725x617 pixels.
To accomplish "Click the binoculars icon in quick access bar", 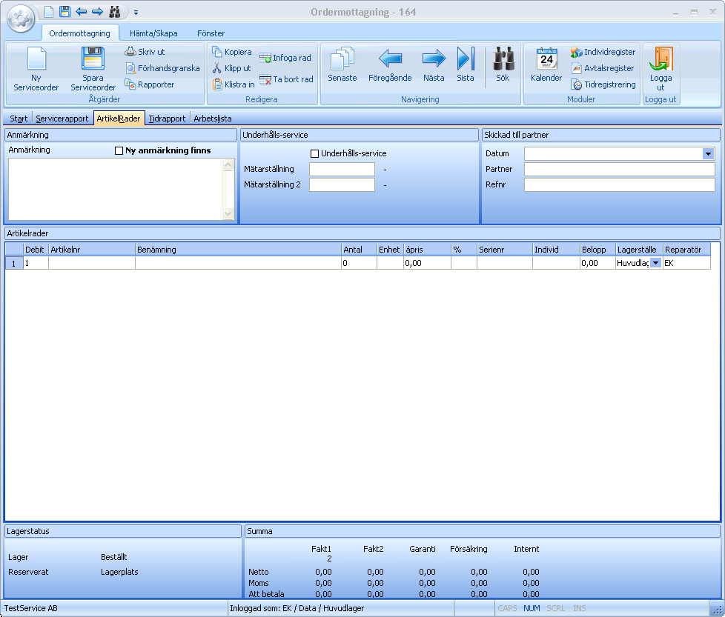I will click(115, 12).
